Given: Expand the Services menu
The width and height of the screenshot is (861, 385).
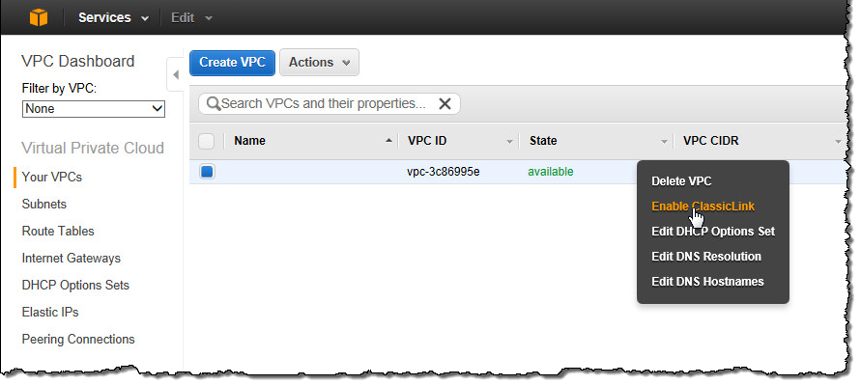Looking at the screenshot, I should [x=114, y=17].
